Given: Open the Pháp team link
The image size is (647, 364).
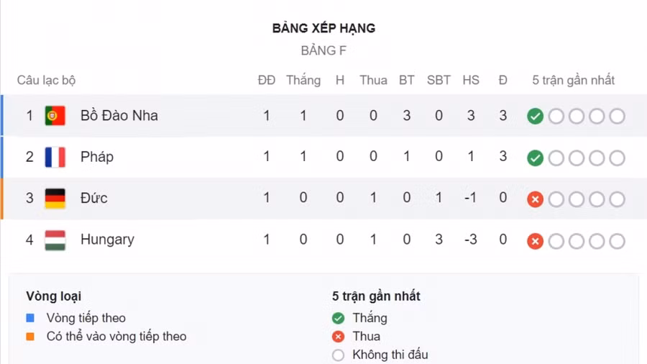Looking at the screenshot, I should 97,157.
